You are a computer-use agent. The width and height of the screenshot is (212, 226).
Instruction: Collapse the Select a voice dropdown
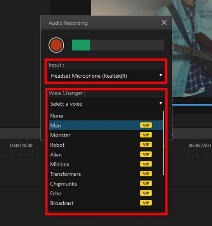(x=160, y=103)
